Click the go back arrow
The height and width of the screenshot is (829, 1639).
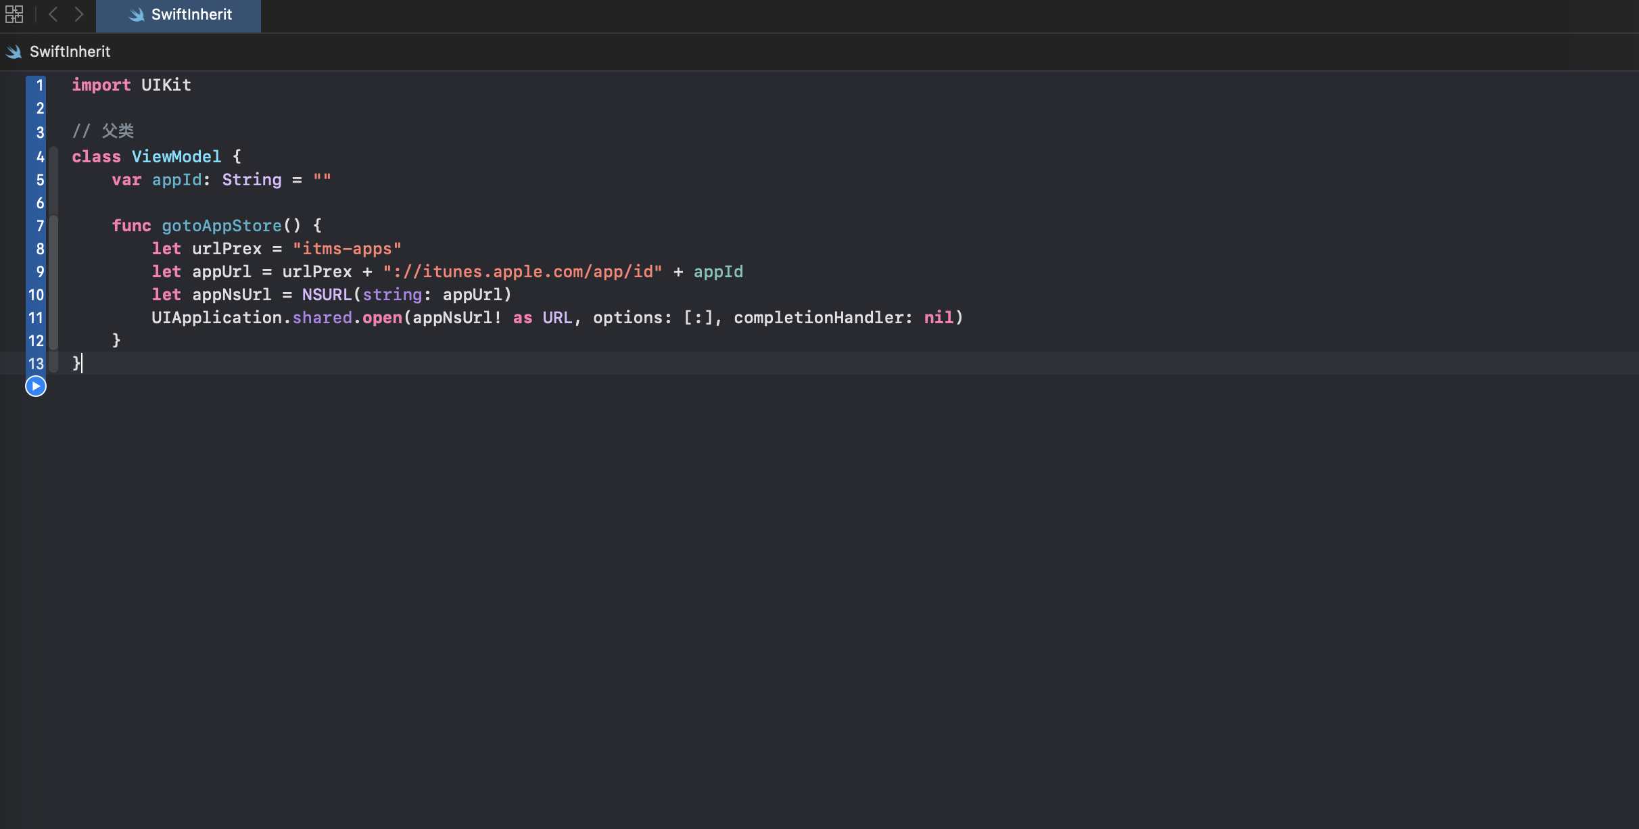(53, 14)
